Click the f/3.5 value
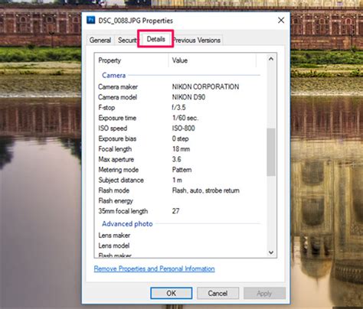The height and width of the screenshot is (309, 363). (x=178, y=108)
